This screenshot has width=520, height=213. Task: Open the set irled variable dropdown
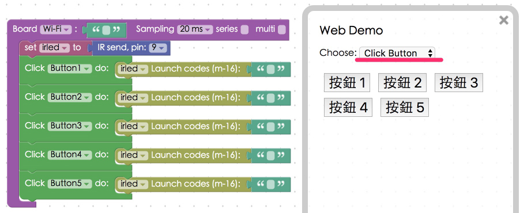[54, 48]
